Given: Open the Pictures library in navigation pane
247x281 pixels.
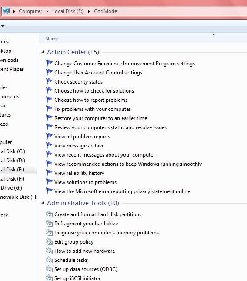Looking at the screenshot, I should (5, 115).
